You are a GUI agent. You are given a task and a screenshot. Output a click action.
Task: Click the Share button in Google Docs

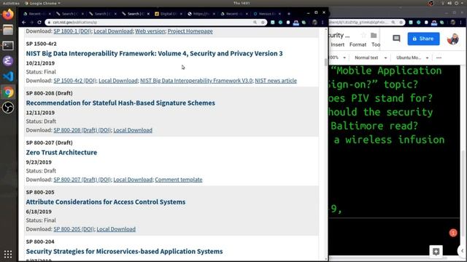point(423,39)
